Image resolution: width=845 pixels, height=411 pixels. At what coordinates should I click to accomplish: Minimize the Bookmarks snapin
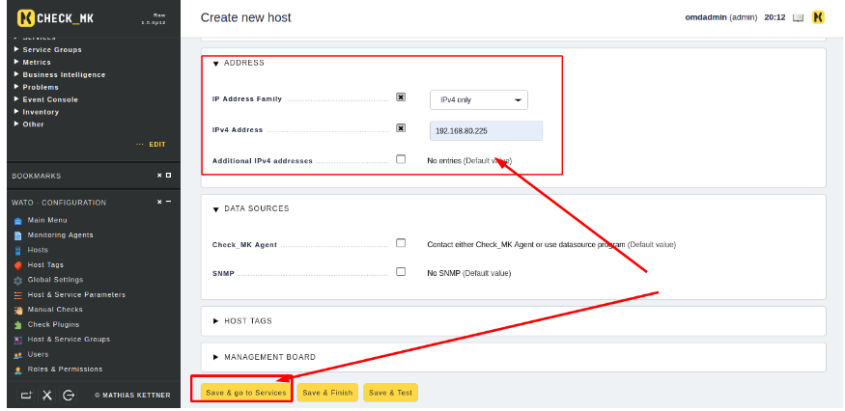click(x=168, y=176)
